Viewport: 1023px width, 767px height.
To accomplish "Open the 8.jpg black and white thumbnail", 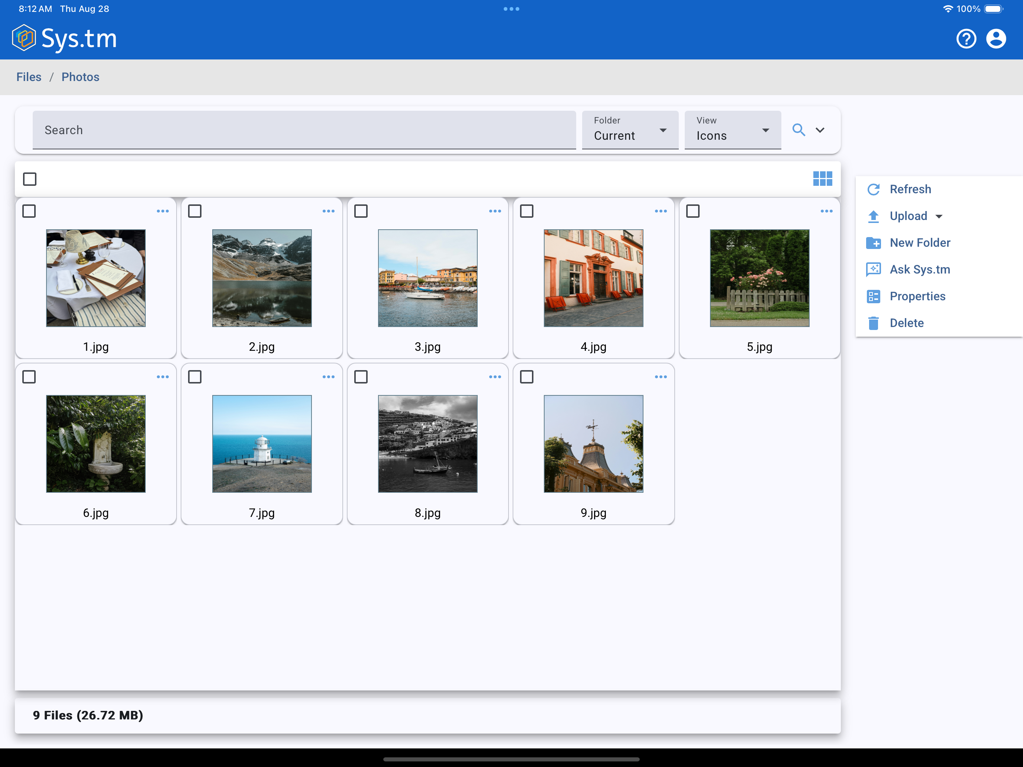I will [x=428, y=443].
